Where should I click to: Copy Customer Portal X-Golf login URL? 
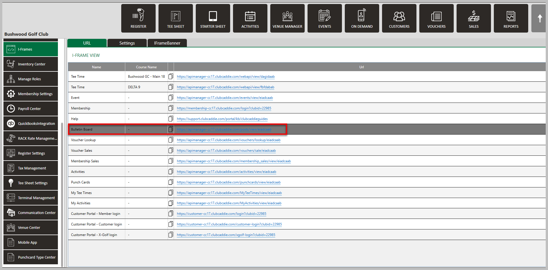click(171, 235)
